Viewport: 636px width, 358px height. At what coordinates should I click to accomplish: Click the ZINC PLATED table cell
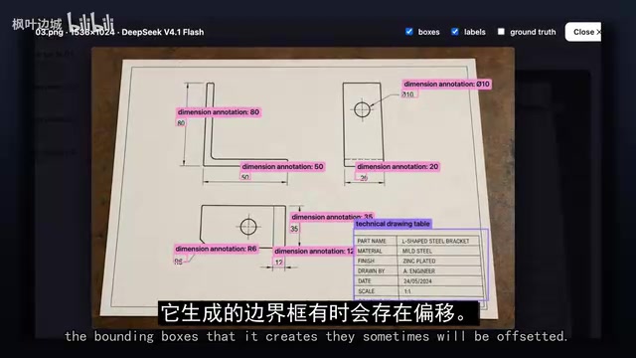point(419,261)
